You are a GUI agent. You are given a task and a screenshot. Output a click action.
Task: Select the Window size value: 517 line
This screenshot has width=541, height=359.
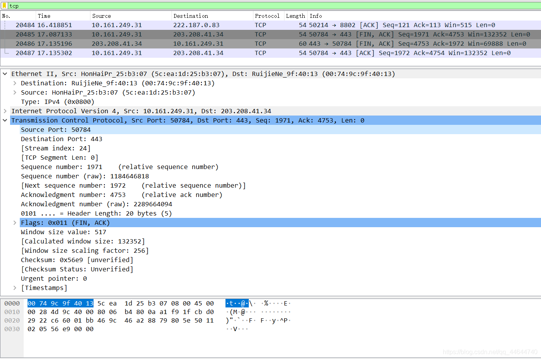[63, 232]
